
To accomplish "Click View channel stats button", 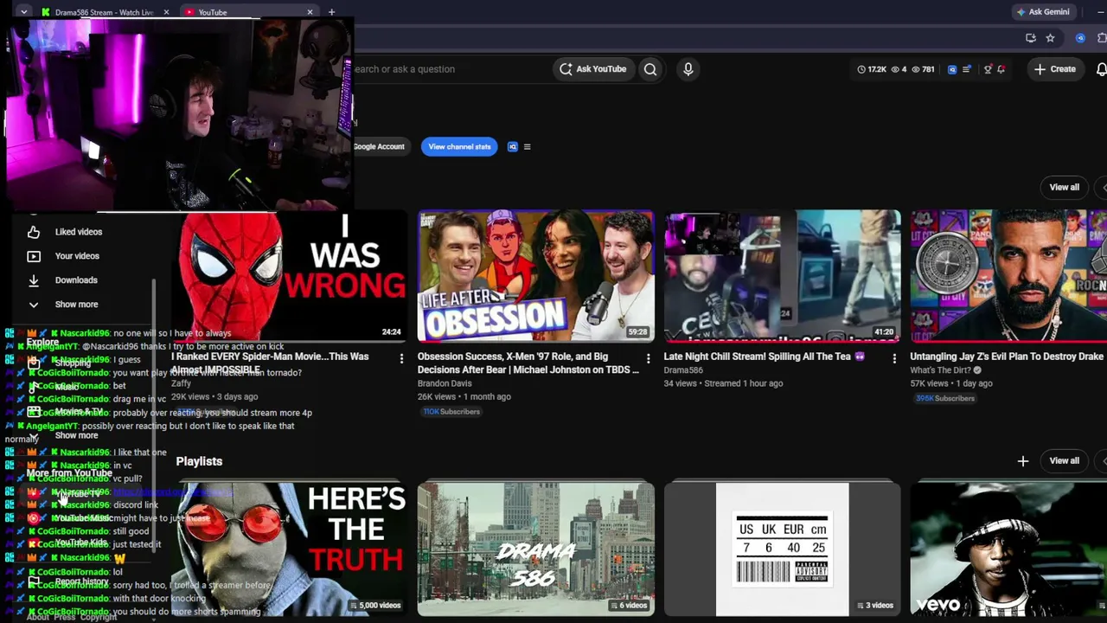I will [x=459, y=146].
